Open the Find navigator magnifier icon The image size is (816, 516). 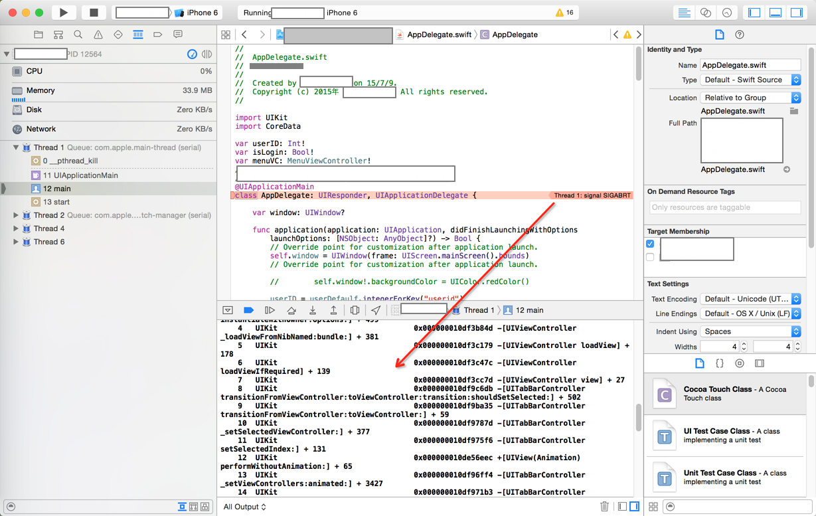coord(78,35)
